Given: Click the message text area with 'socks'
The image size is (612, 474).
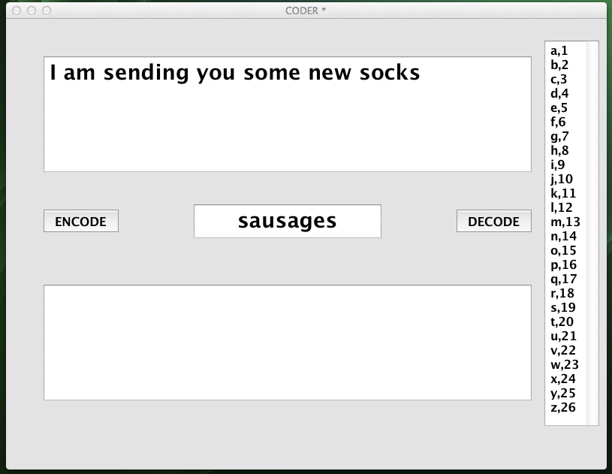Looking at the screenshot, I should pos(287,114).
